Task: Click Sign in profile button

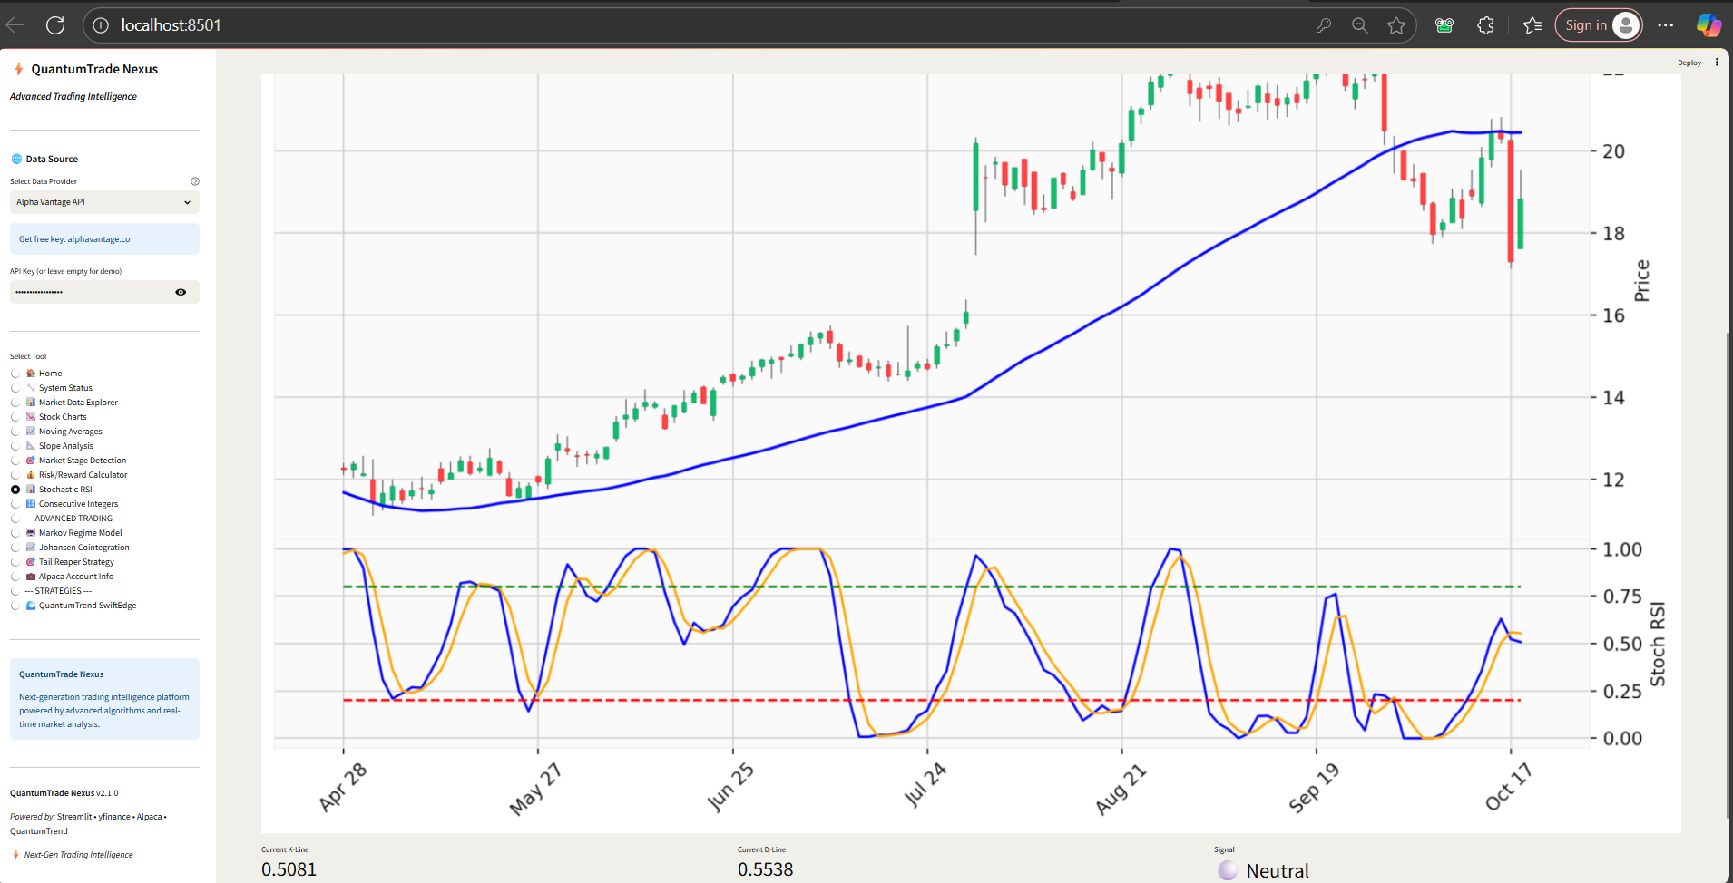Action: (1600, 25)
